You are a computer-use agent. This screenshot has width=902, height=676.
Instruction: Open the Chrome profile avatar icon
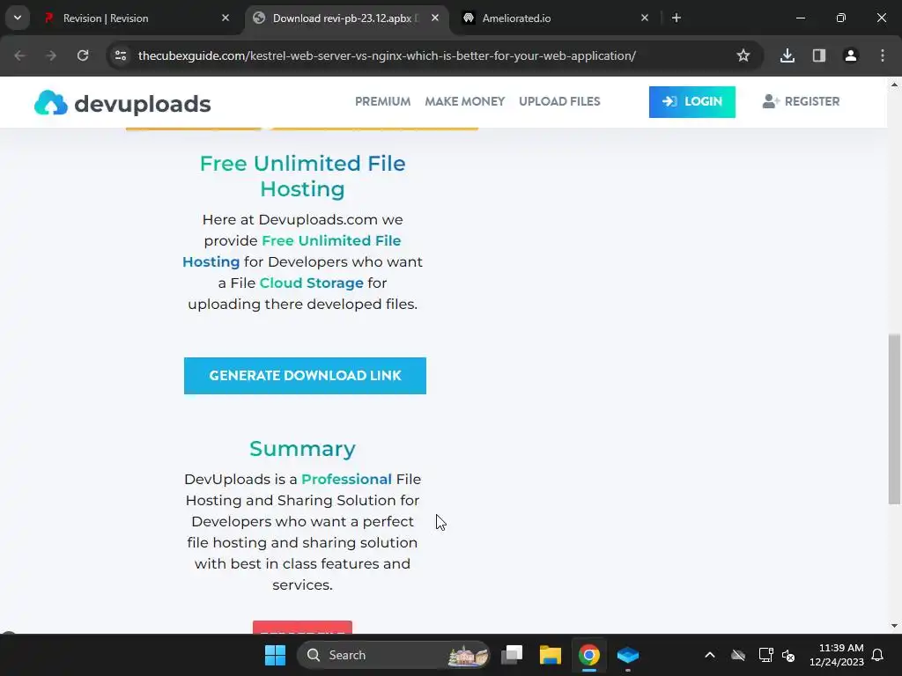[851, 55]
